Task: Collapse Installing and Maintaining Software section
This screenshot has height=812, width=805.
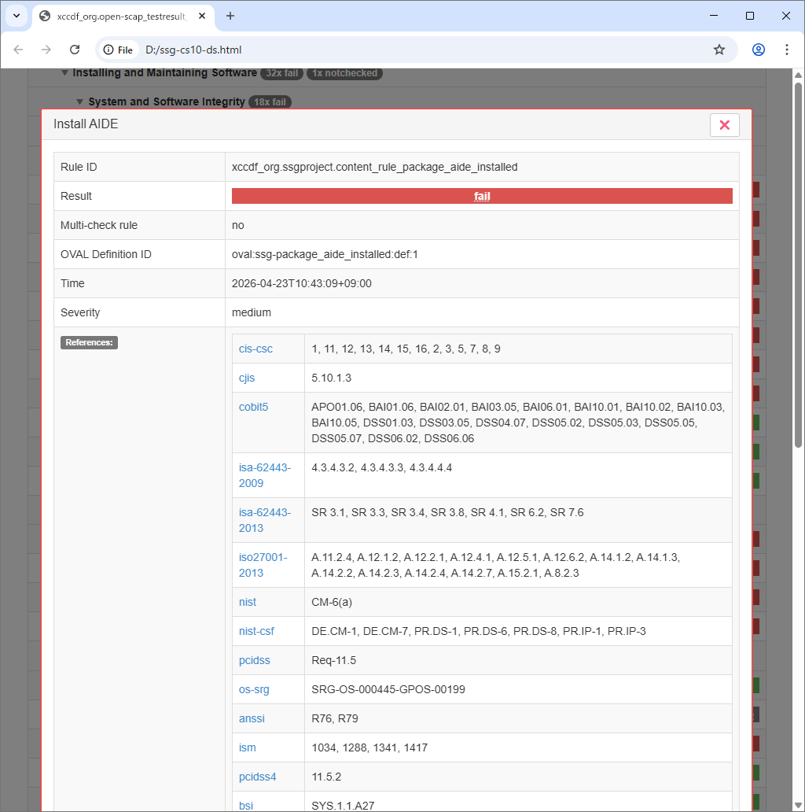Action: (x=64, y=73)
